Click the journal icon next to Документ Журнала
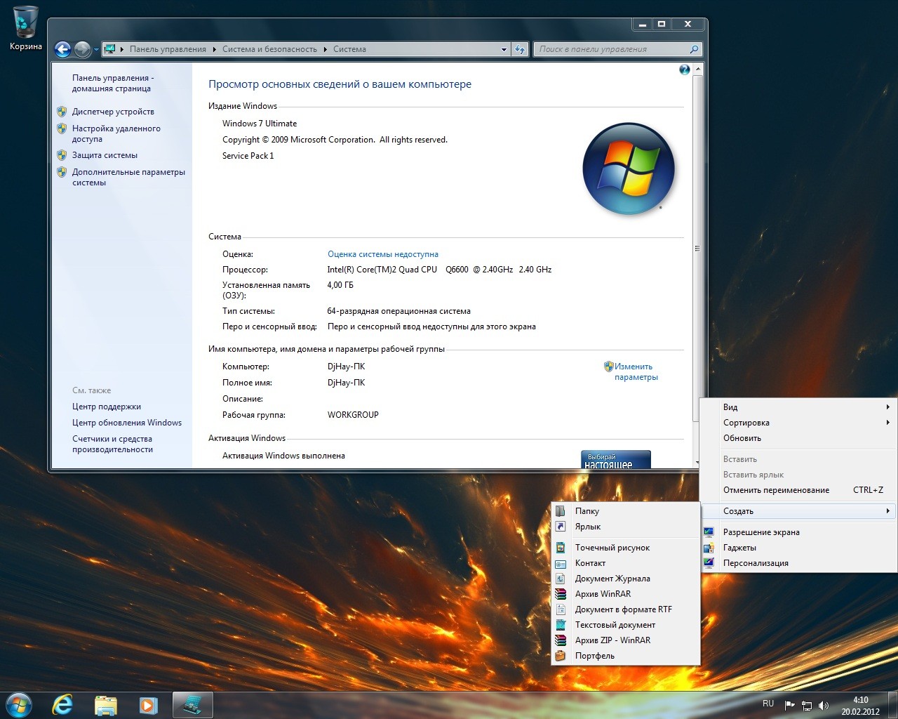 (561, 579)
